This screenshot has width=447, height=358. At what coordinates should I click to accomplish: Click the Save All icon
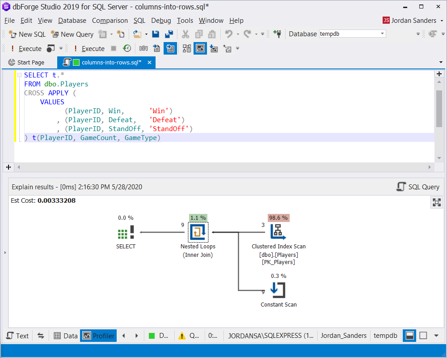tap(169, 34)
